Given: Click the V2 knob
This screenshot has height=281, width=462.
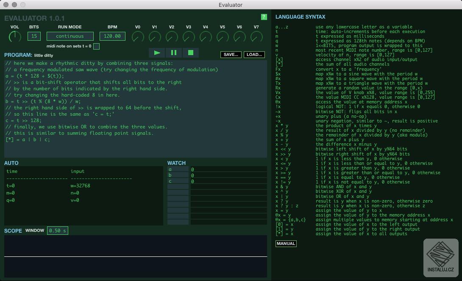Looking at the screenshot, I should (172, 37).
